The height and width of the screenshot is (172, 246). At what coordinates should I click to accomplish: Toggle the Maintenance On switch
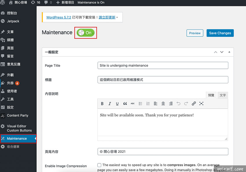coord(85,33)
